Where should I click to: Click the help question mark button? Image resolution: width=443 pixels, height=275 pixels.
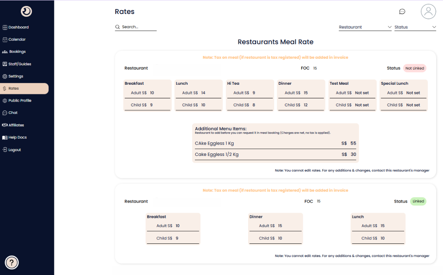point(12,263)
